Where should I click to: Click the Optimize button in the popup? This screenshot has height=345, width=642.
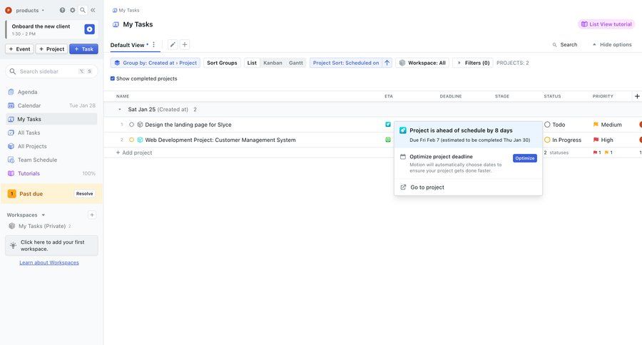525,158
